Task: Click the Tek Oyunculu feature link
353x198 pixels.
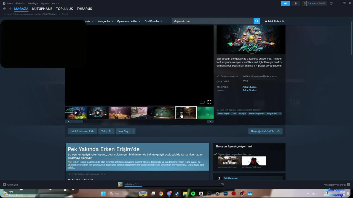Action: click(231, 178)
